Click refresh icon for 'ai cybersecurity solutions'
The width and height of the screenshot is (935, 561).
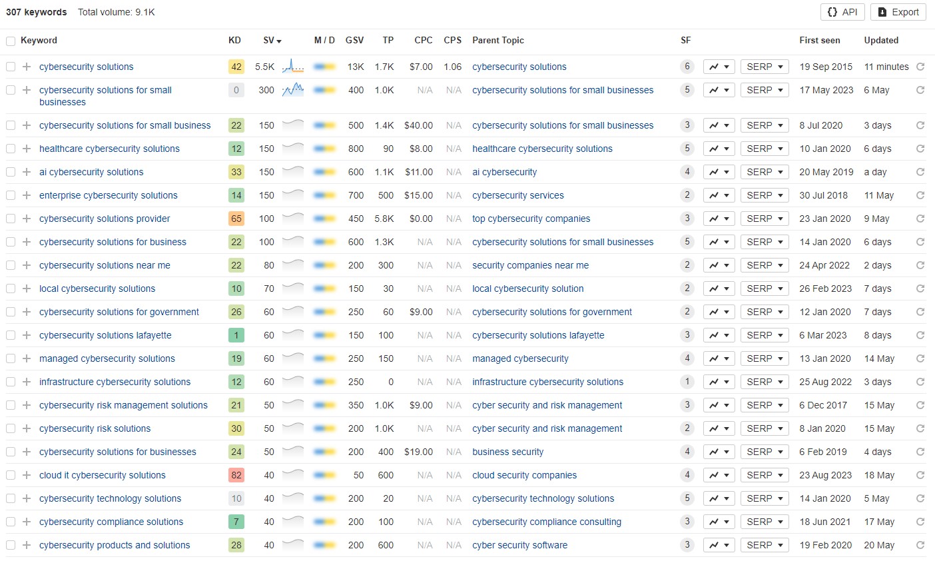pyautogui.click(x=920, y=172)
